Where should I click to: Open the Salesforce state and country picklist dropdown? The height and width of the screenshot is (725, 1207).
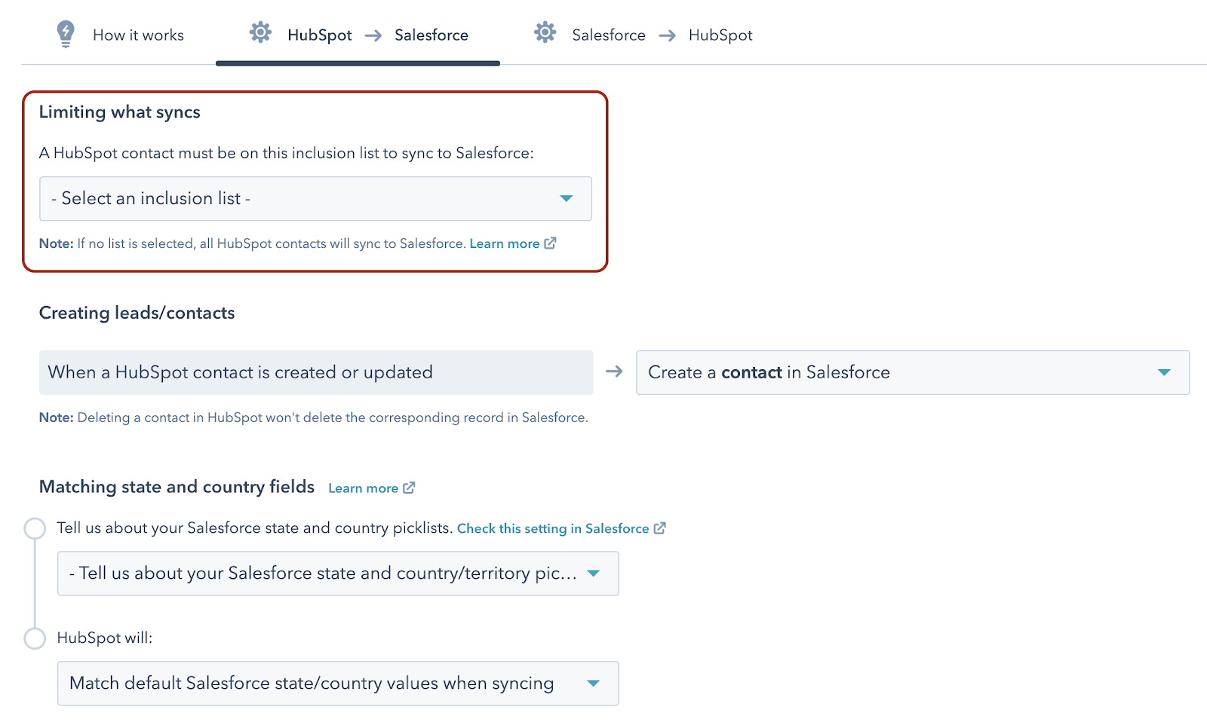[x=338, y=574]
